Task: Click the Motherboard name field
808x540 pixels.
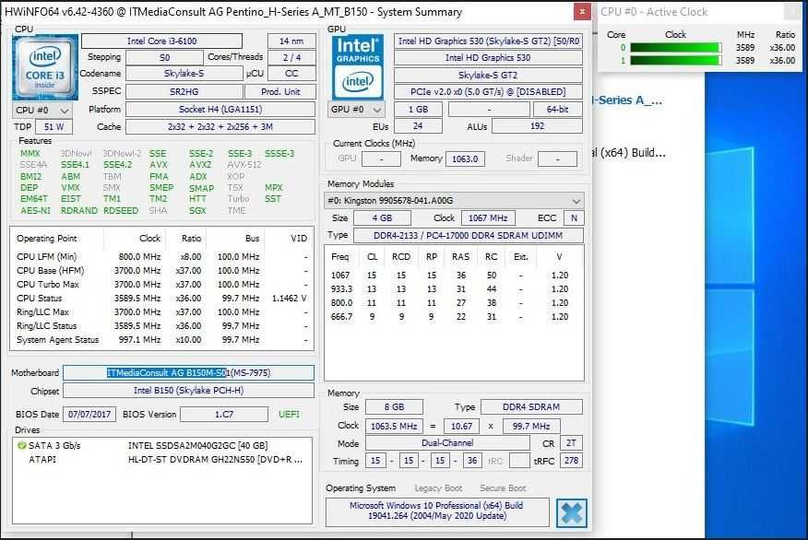Action: [x=188, y=372]
